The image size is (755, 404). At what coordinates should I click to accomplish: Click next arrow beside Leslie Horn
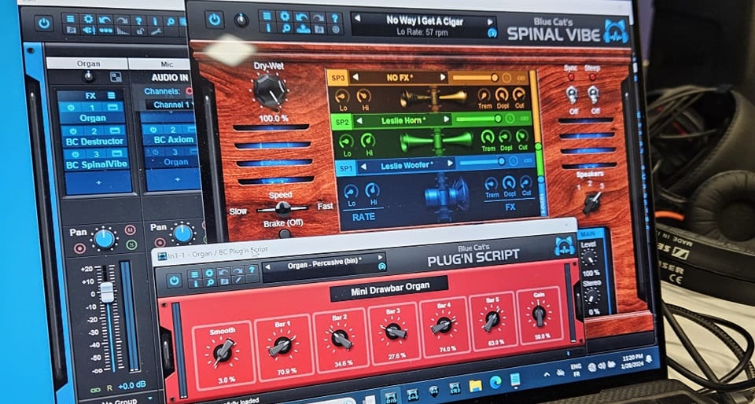point(447,119)
